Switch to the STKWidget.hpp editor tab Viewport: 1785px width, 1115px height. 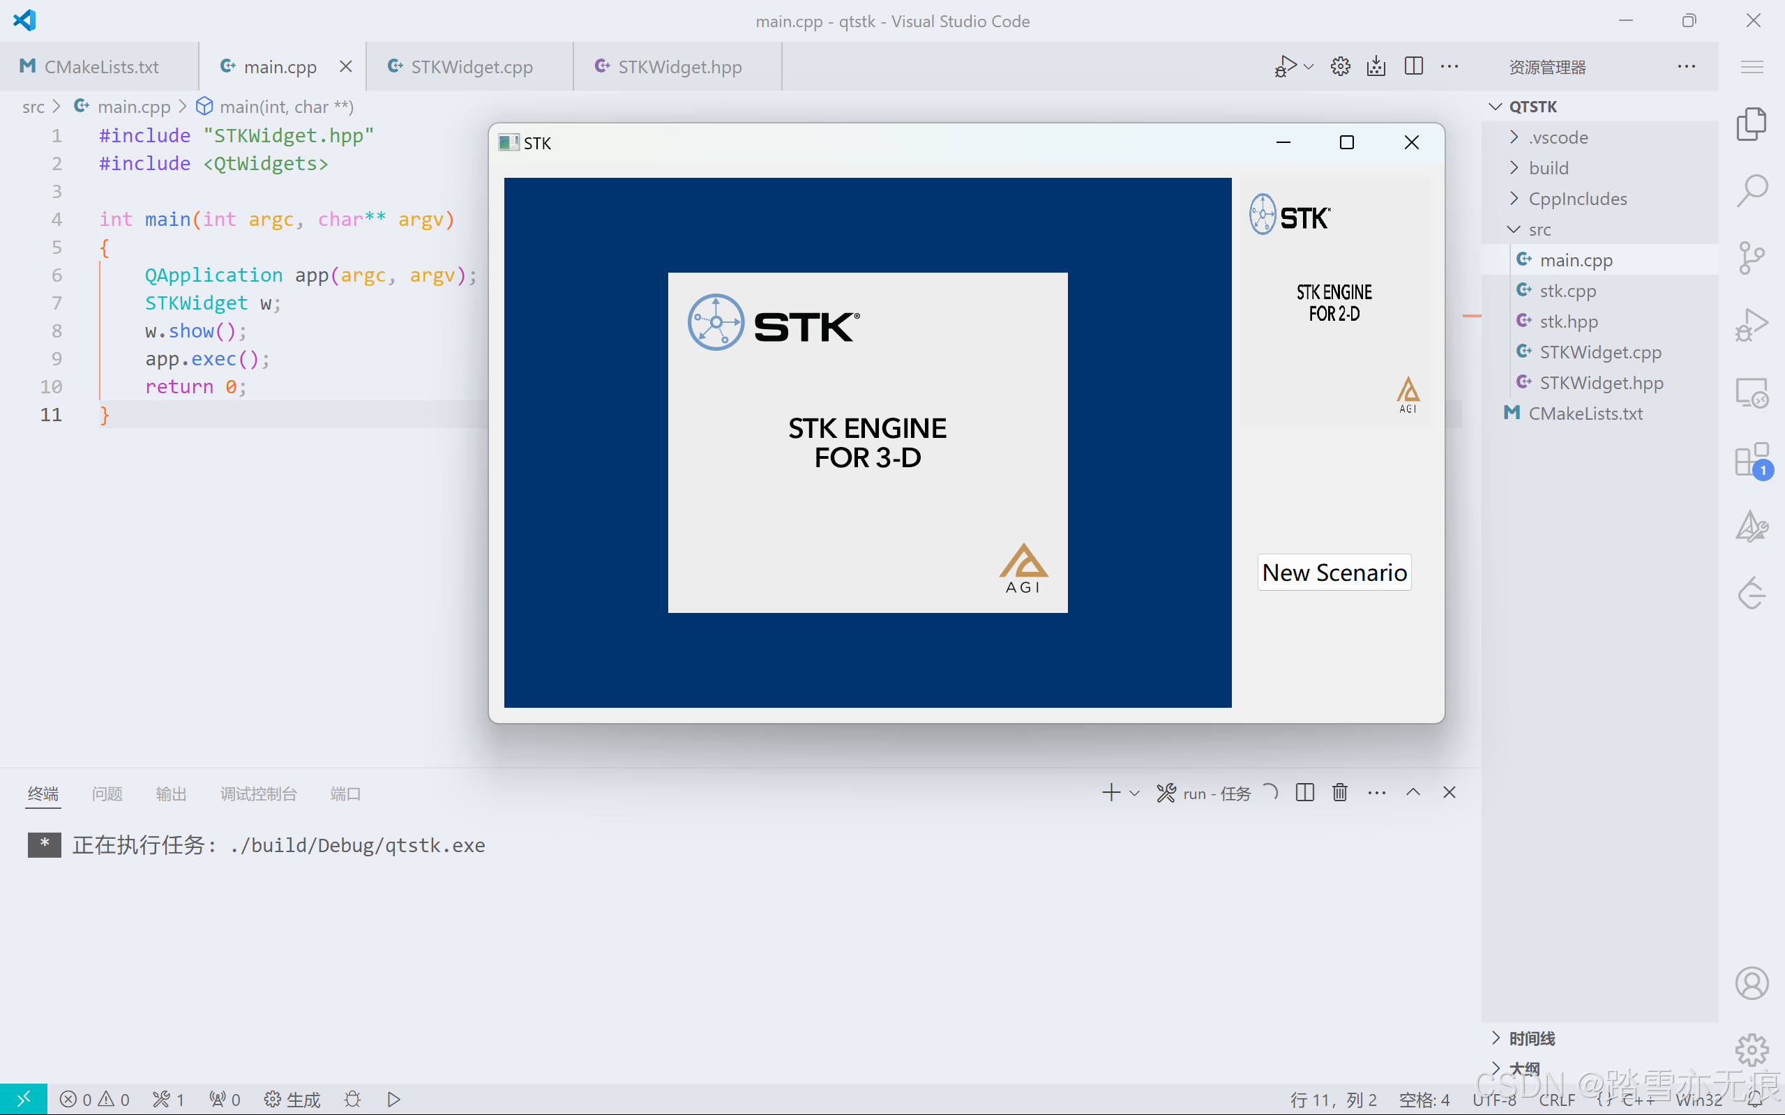[x=677, y=66]
